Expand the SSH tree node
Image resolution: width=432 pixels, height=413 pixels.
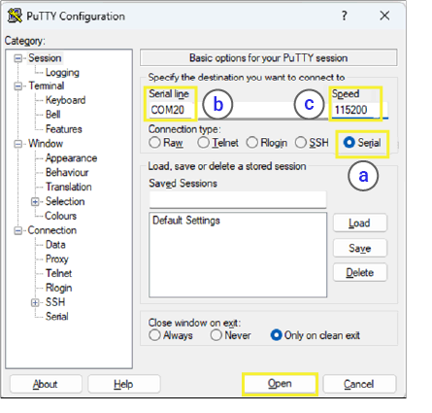click(35, 302)
